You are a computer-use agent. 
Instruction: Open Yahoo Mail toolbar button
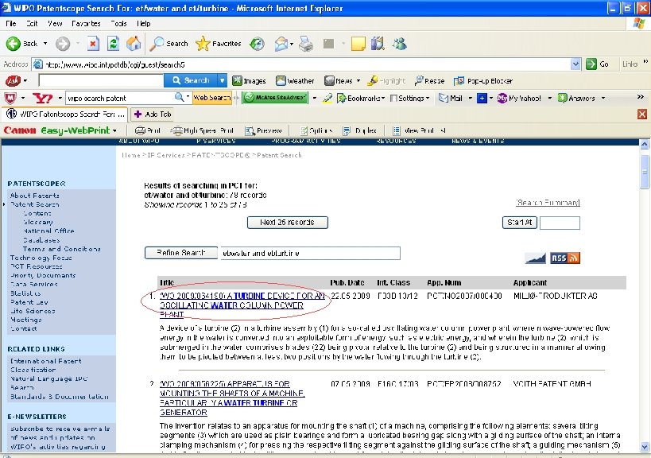click(x=451, y=99)
